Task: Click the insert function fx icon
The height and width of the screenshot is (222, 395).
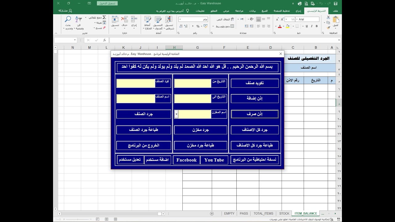Action: point(105,40)
